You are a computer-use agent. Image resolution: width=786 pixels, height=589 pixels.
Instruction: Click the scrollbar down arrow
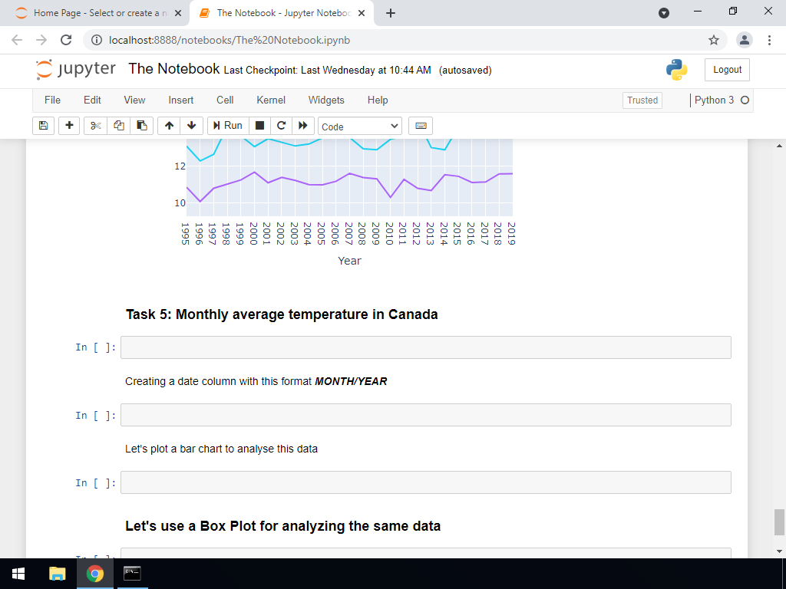(x=779, y=551)
